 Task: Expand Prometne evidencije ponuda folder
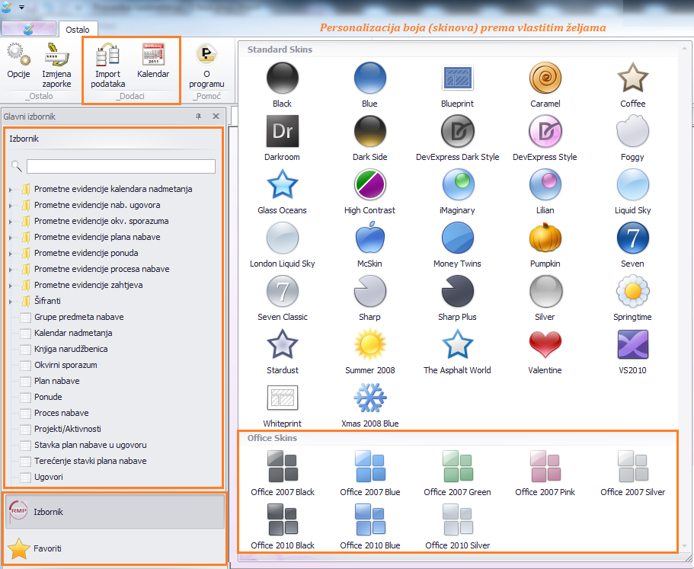point(11,254)
